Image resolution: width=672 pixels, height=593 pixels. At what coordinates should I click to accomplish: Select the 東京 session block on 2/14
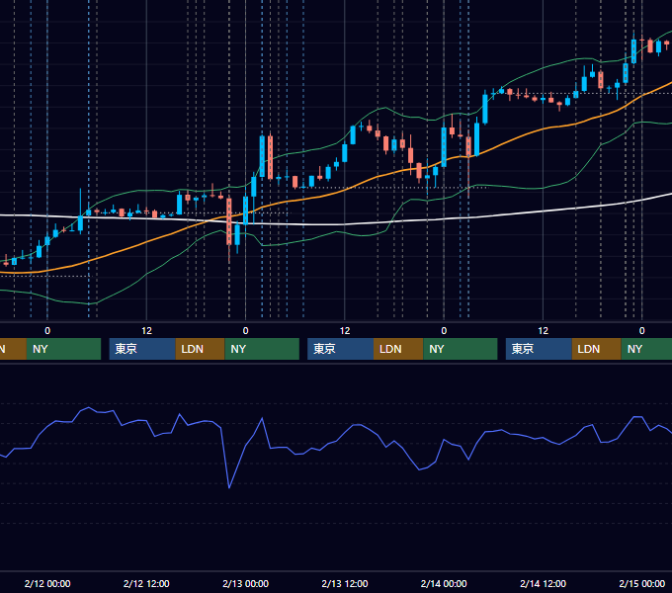point(539,349)
